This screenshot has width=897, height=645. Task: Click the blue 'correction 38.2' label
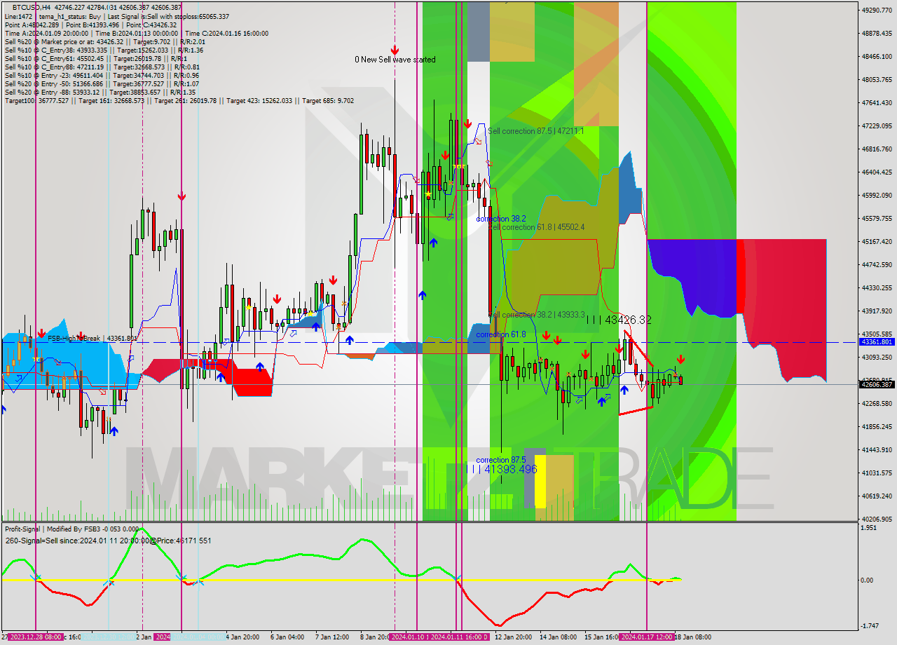click(x=500, y=219)
